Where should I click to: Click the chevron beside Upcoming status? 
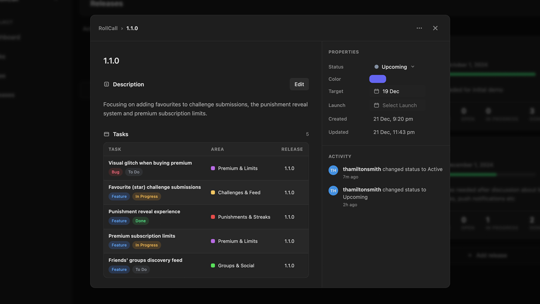tap(412, 67)
